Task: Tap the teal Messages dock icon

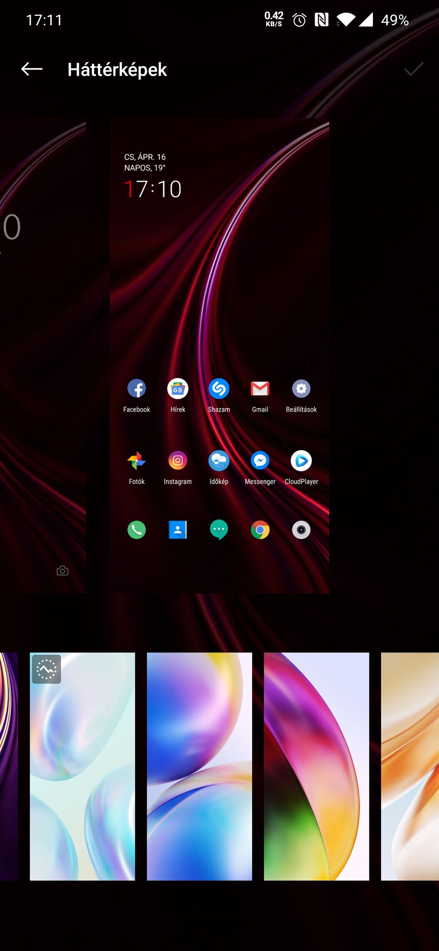Action: (x=219, y=530)
